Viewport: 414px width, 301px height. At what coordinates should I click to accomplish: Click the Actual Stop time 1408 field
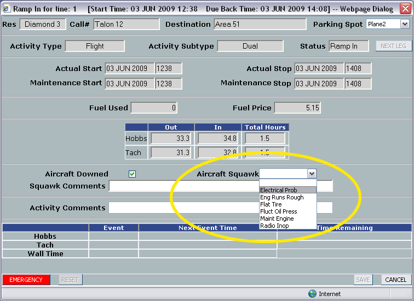pos(358,68)
